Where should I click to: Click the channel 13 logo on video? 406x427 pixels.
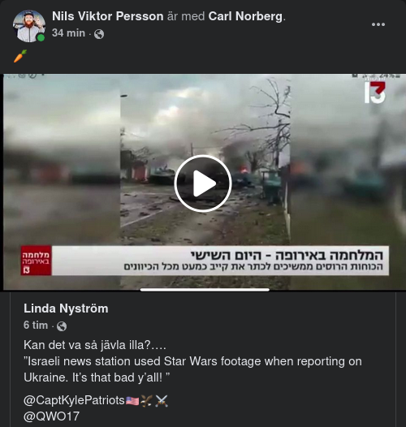pos(375,93)
